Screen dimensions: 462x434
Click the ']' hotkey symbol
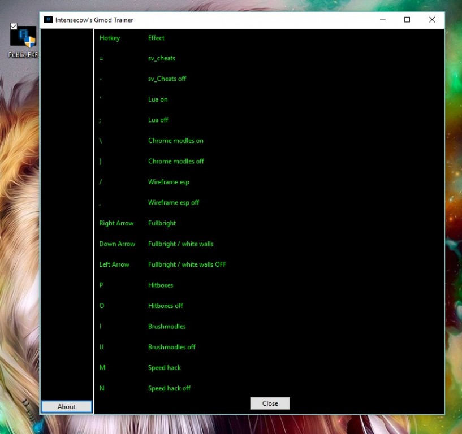click(100, 162)
